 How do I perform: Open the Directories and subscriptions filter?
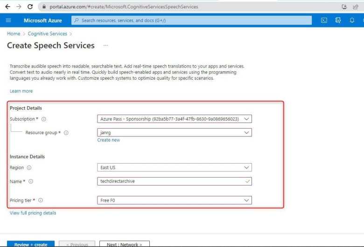338,21
